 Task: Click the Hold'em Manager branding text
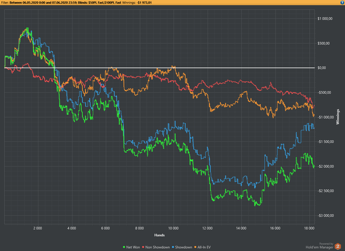[x=319, y=247]
